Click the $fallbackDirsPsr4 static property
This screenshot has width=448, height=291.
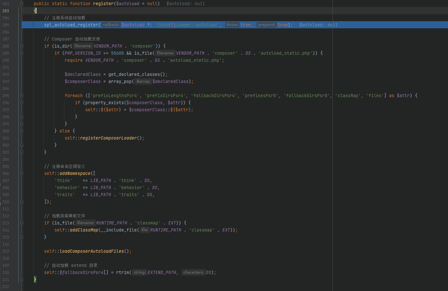pos(81,272)
